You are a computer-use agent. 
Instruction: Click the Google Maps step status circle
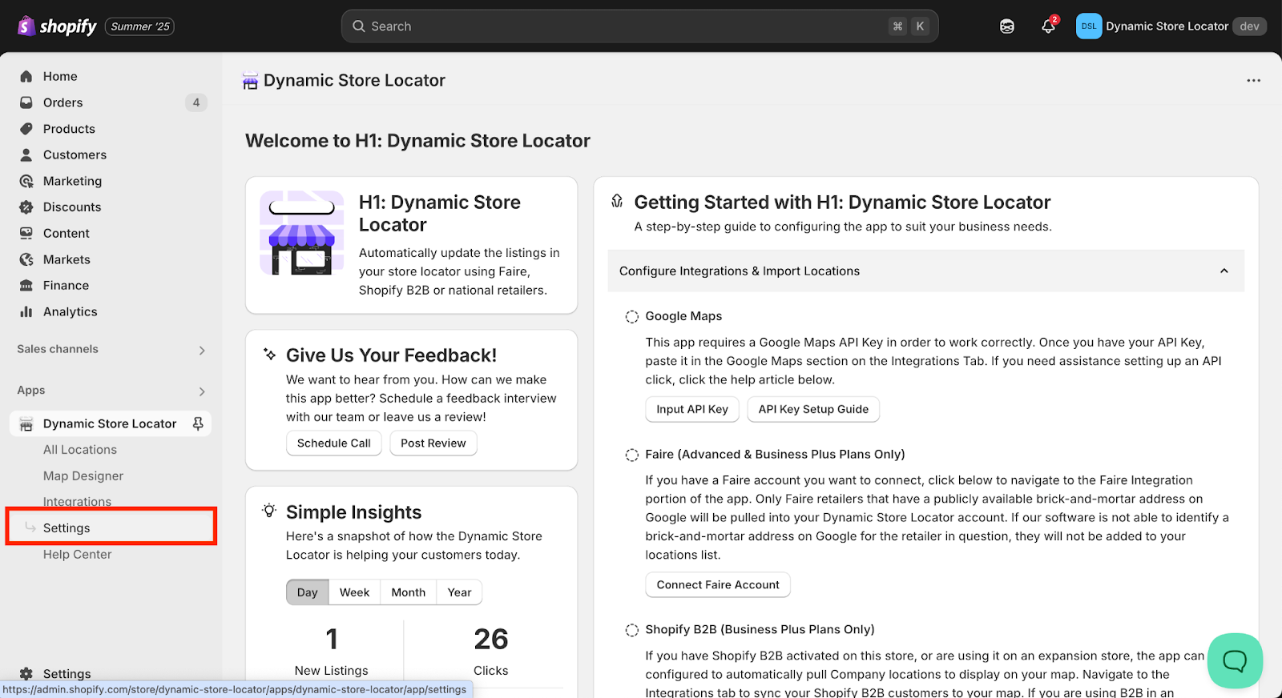click(x=631, y=316)
